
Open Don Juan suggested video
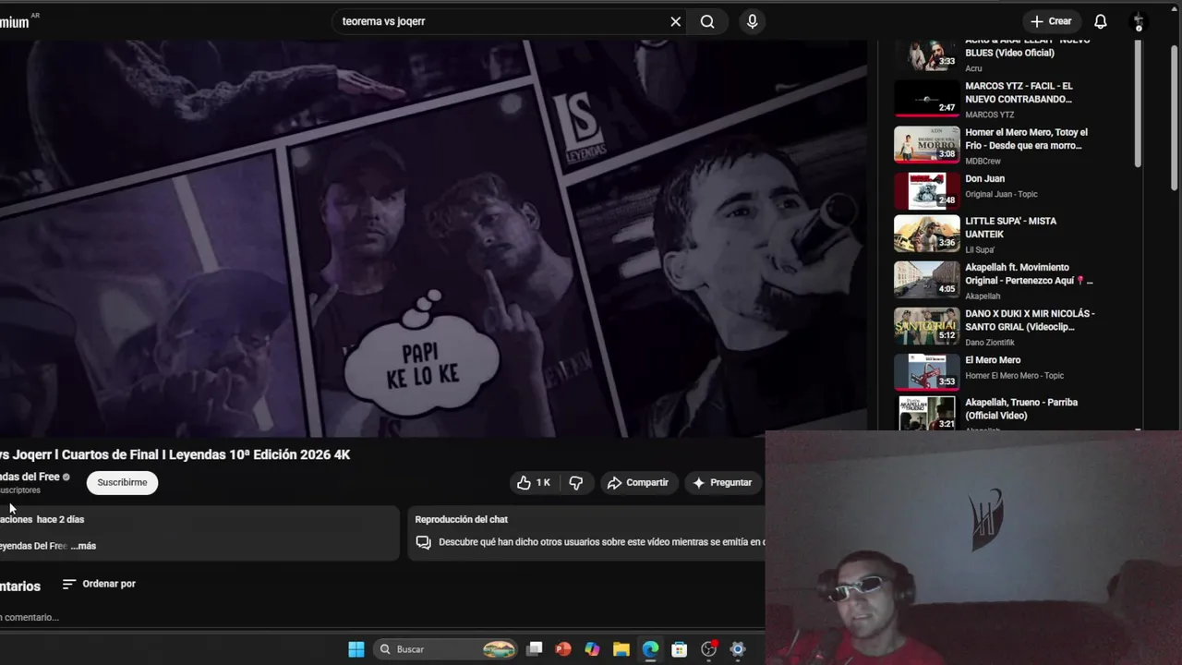point(984,178)
